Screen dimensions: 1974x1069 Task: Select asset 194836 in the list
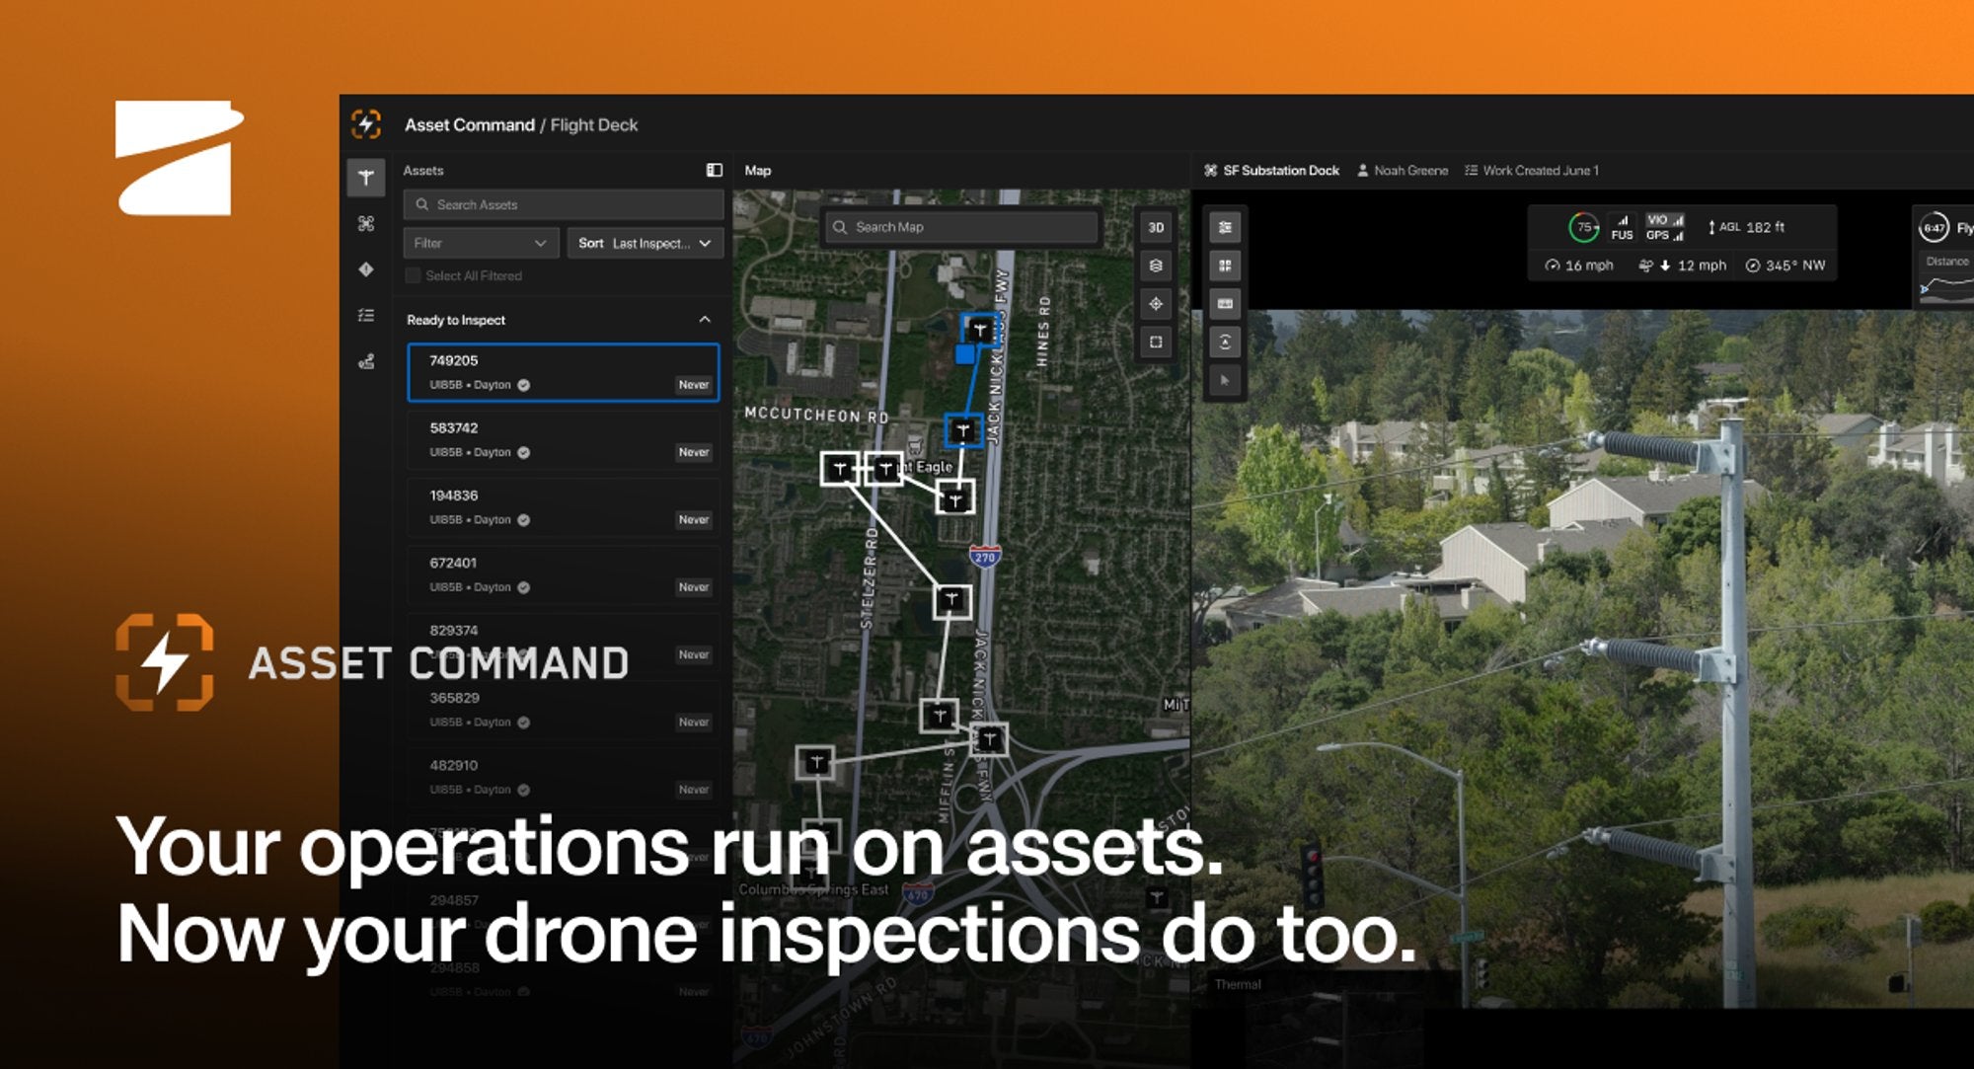point(564,507)
